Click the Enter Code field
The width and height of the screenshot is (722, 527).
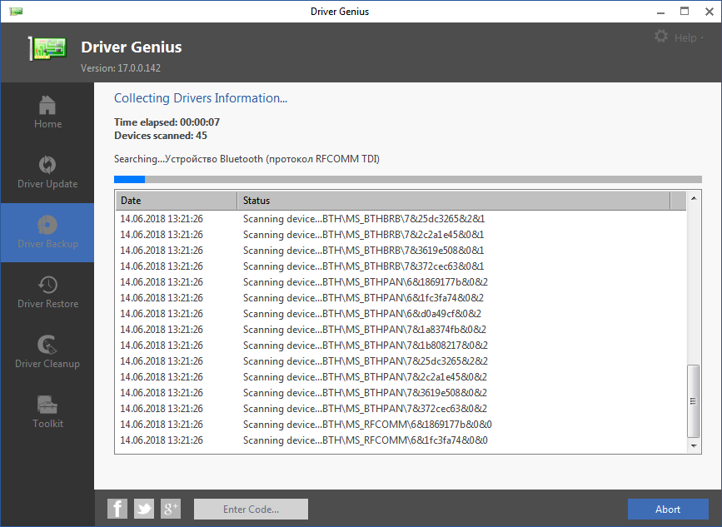click(251, 509)
